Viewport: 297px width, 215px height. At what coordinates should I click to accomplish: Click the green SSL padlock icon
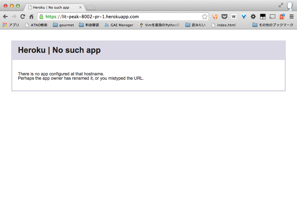click(41, 17)
